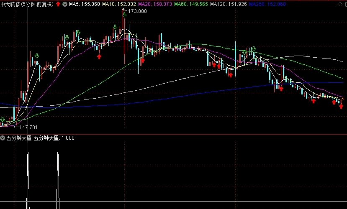Image resolution: width=347 pixels, height=209 pixels.
Task: Click the MA250: 152.060 label
Action: (x=267, y=4)
